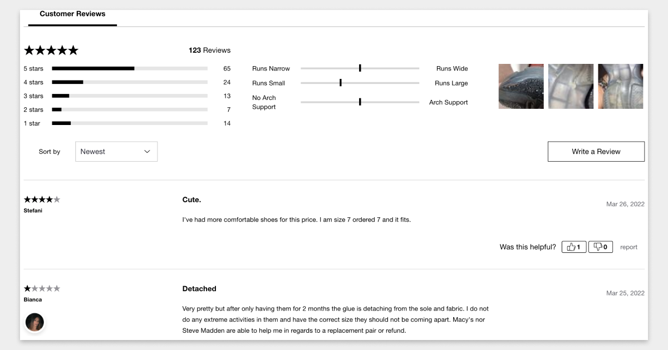Open second customer photo thumbnail
Image resolution: width=668 pixels, height=350 pixels.
click(571, 86)
